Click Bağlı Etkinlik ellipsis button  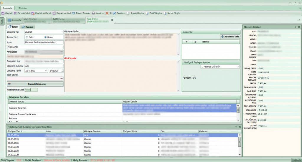pyautogui.click(x=61, y=79)
